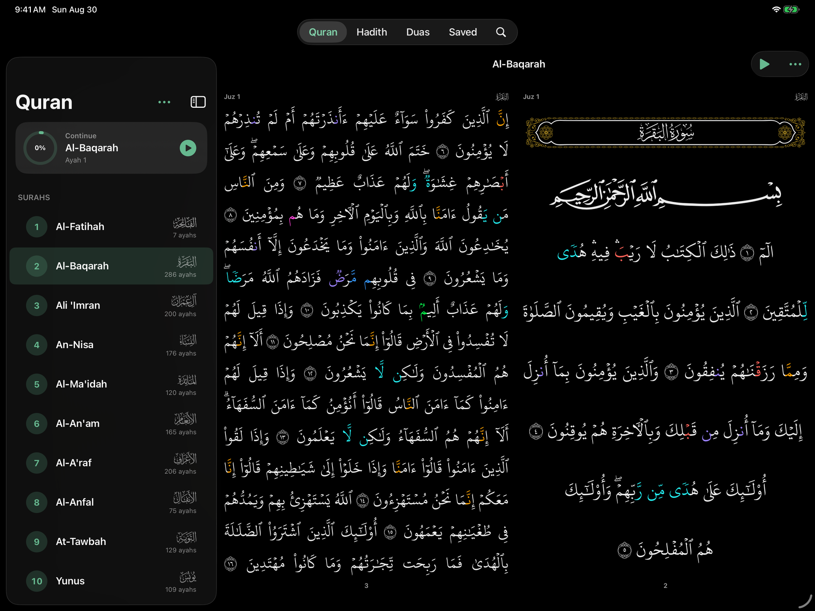Viewport: 815px width, 611px height.
Task: Click the number 5 badge for Al-Ma'idah
Action: (37, 384)
